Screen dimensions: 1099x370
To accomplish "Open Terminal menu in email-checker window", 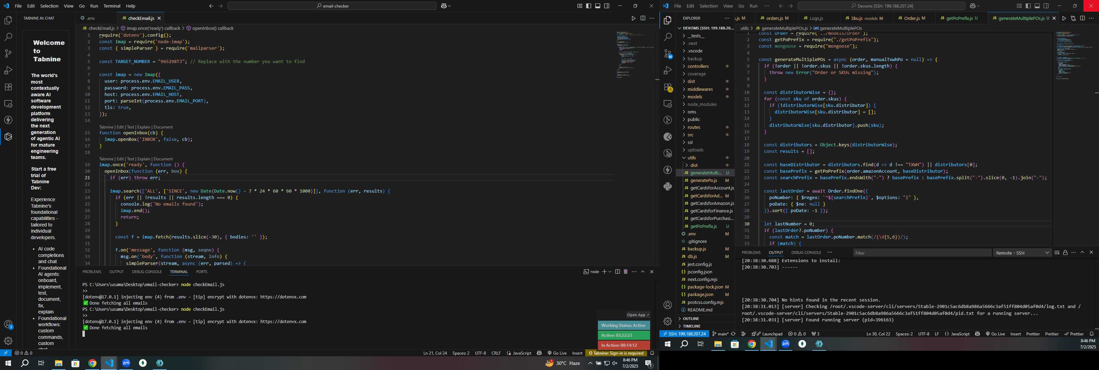I will [112, 6].
